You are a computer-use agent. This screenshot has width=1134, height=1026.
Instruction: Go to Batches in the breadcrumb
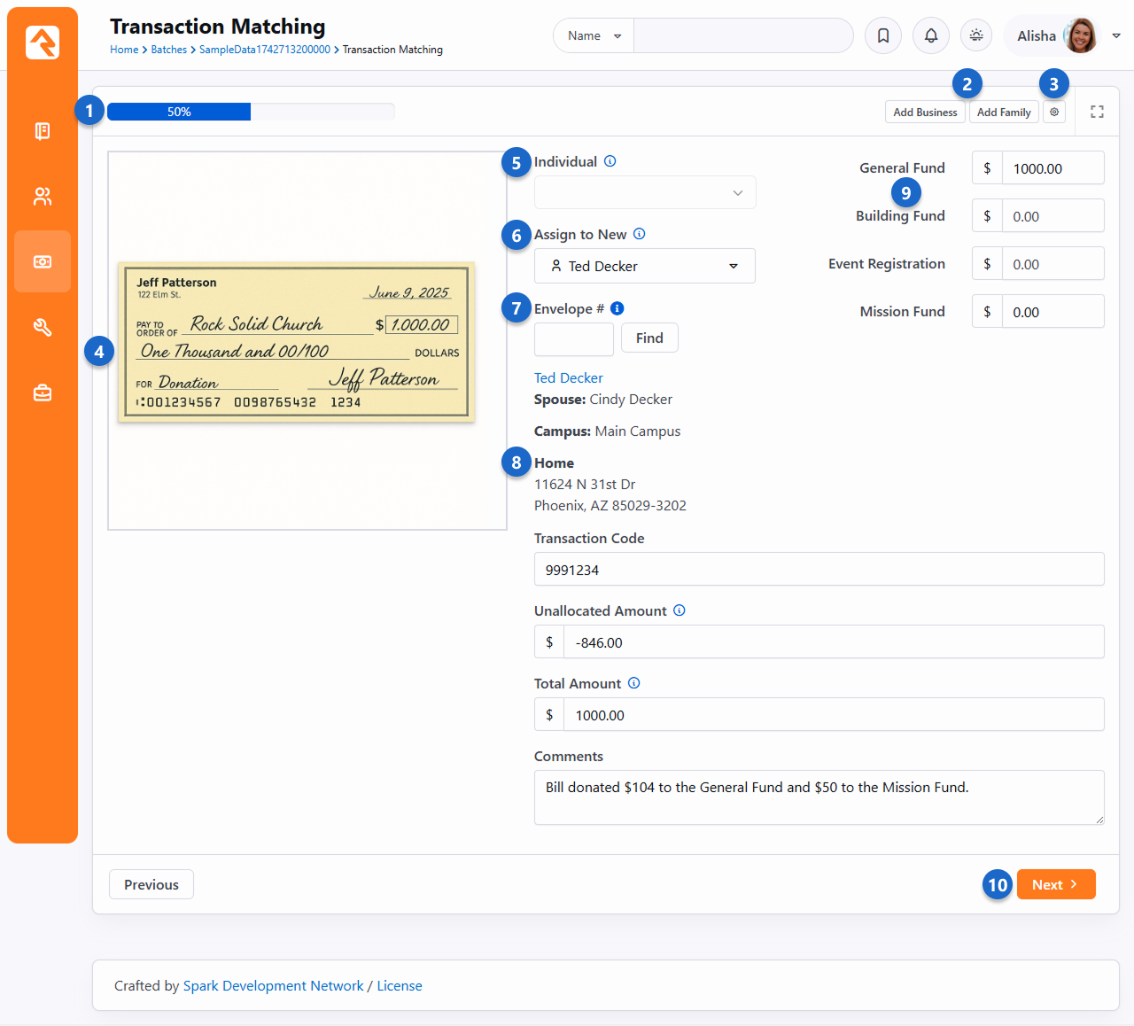[x=168, y=50]
